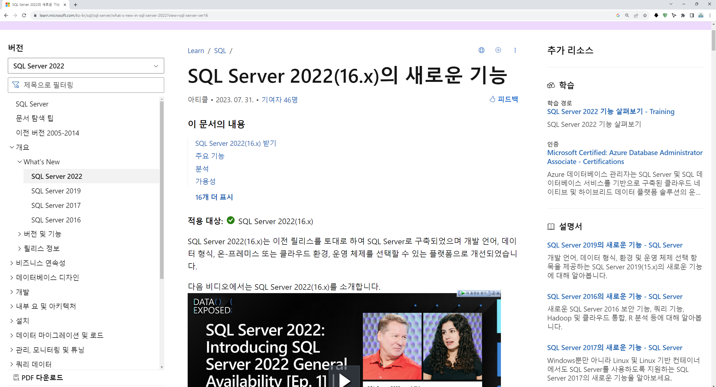
Task: Open article more-actions vertical dots
Action: click(x=515, y=50)
